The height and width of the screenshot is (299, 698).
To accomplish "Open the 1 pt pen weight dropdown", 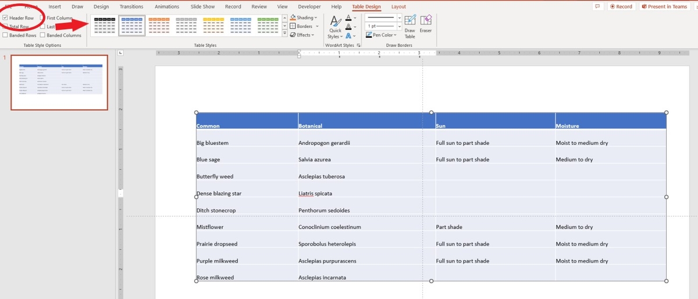I will coord(399,26).
